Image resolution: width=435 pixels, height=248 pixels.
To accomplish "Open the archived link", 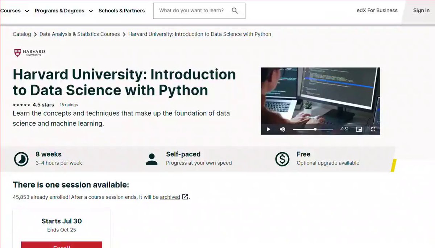I will [x=170, y=197].
